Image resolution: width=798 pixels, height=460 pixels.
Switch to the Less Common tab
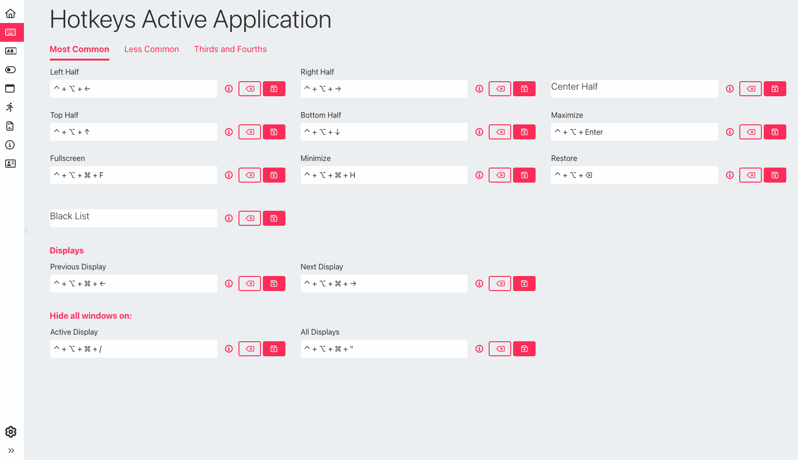[x=152, y=49]
